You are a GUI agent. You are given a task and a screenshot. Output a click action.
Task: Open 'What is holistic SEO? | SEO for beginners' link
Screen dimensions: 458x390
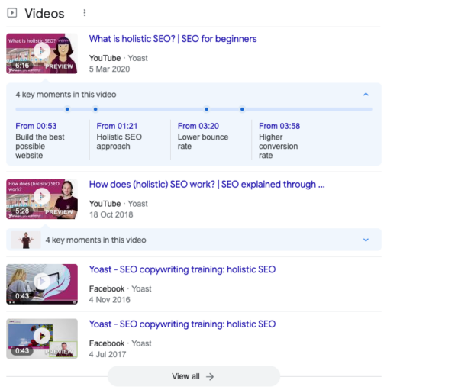[173, 39]
